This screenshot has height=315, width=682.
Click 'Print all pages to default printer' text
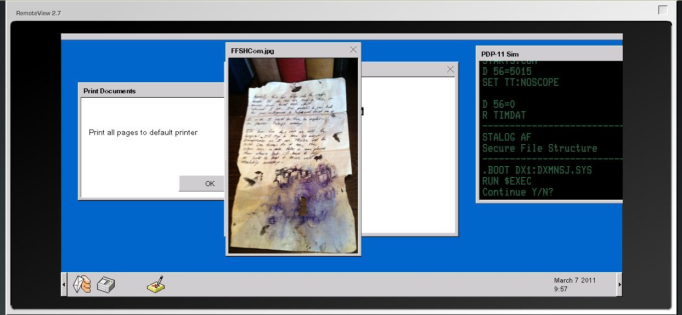coord(143,132)
